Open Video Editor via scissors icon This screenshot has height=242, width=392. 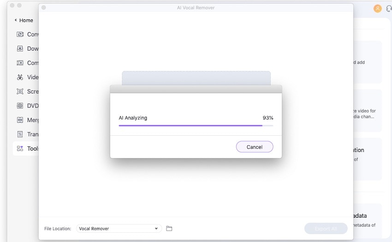click(x=20, y=77)
